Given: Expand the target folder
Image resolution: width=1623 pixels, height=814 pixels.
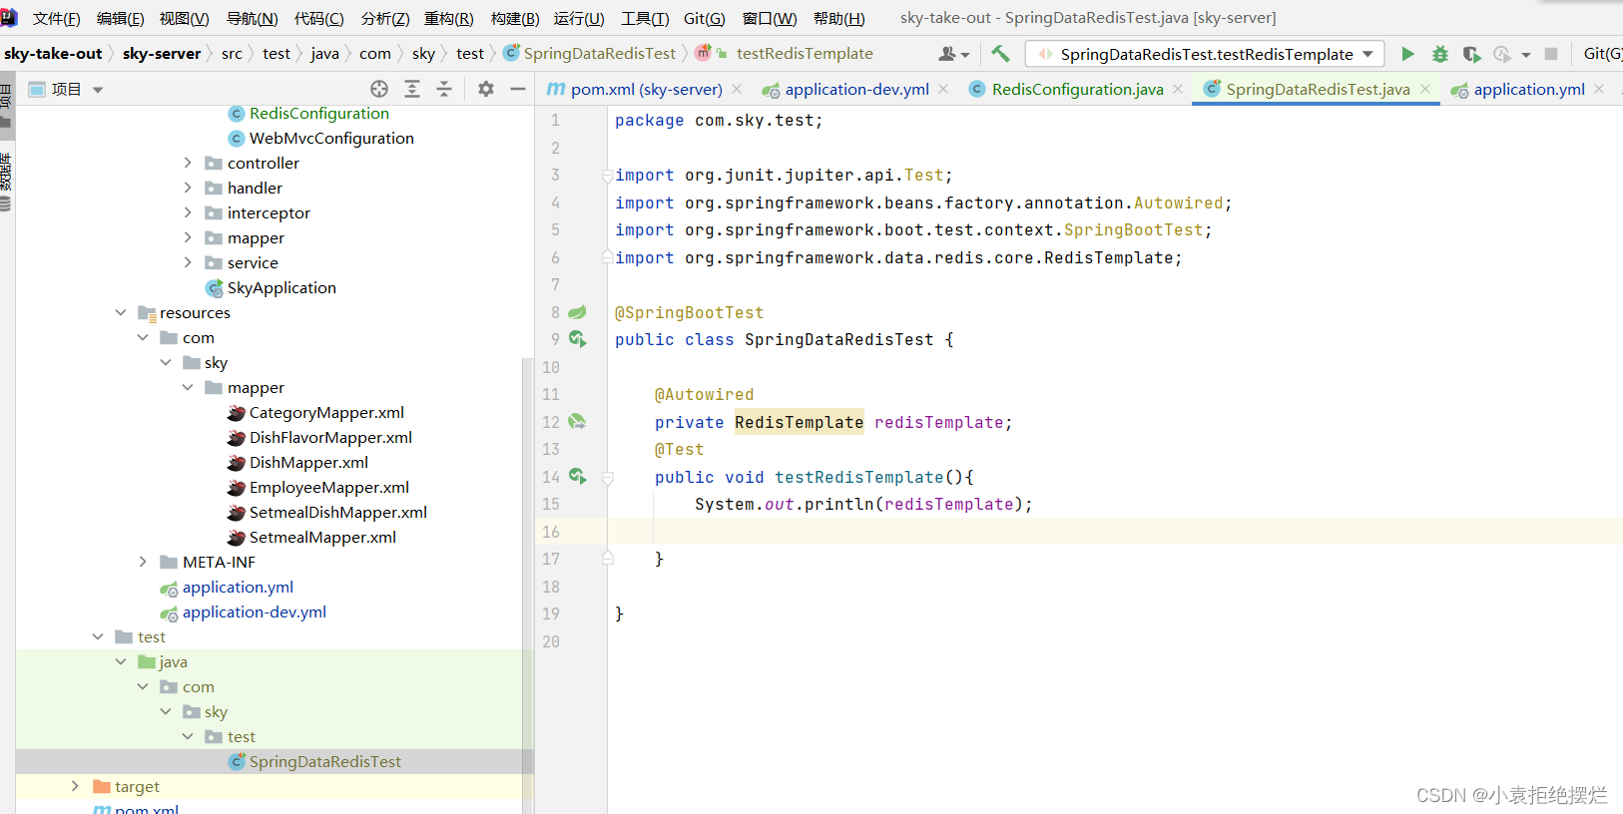Looking at the screenshot, I should click(x=75, y=786).
